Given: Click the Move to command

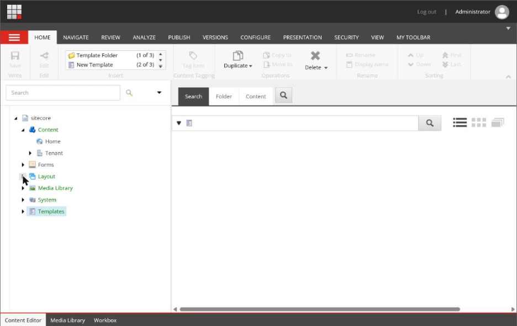Looking at the screenshot, I should pyautogui.click(x=278, y=65).
